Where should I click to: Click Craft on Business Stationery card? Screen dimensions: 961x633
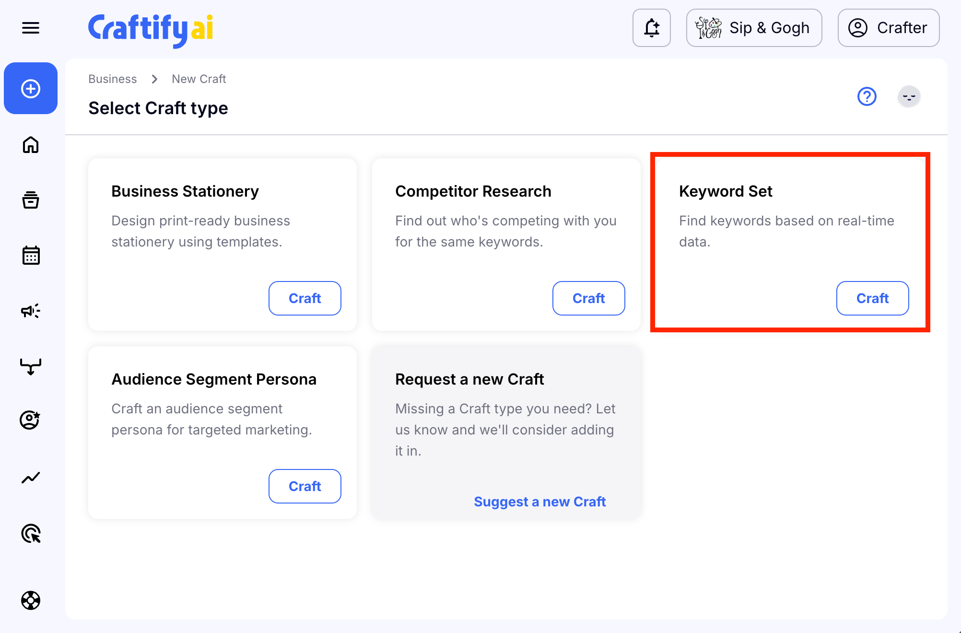(305, 298)
